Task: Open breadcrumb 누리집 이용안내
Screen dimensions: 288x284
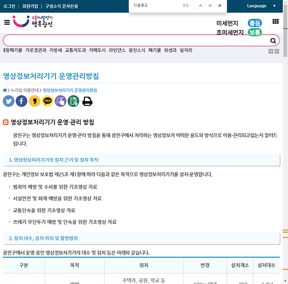Action: [25, 90]
